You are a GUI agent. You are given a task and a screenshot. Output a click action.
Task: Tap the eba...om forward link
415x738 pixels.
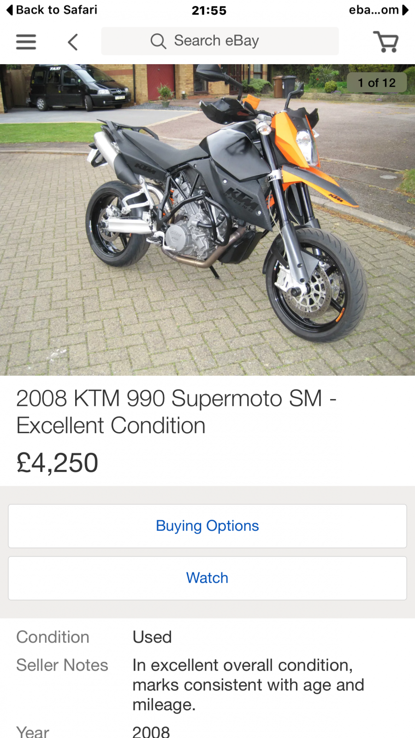[379, 10]
